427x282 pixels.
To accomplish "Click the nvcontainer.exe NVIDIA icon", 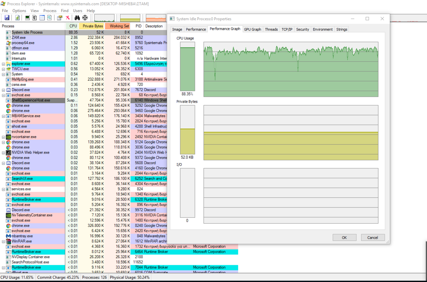I will 9,137.
